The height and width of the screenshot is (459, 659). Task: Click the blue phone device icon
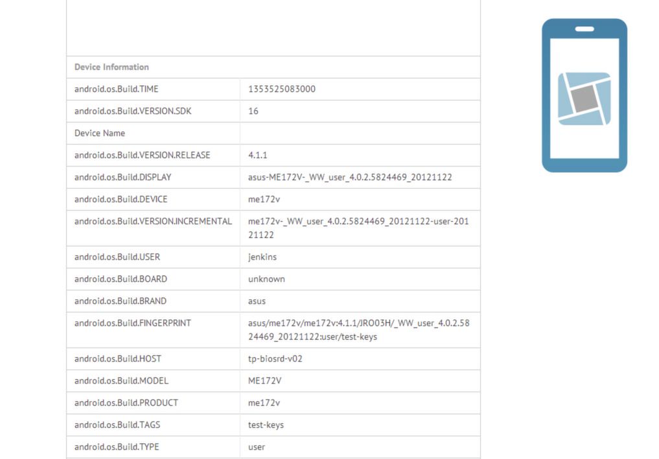584,95
